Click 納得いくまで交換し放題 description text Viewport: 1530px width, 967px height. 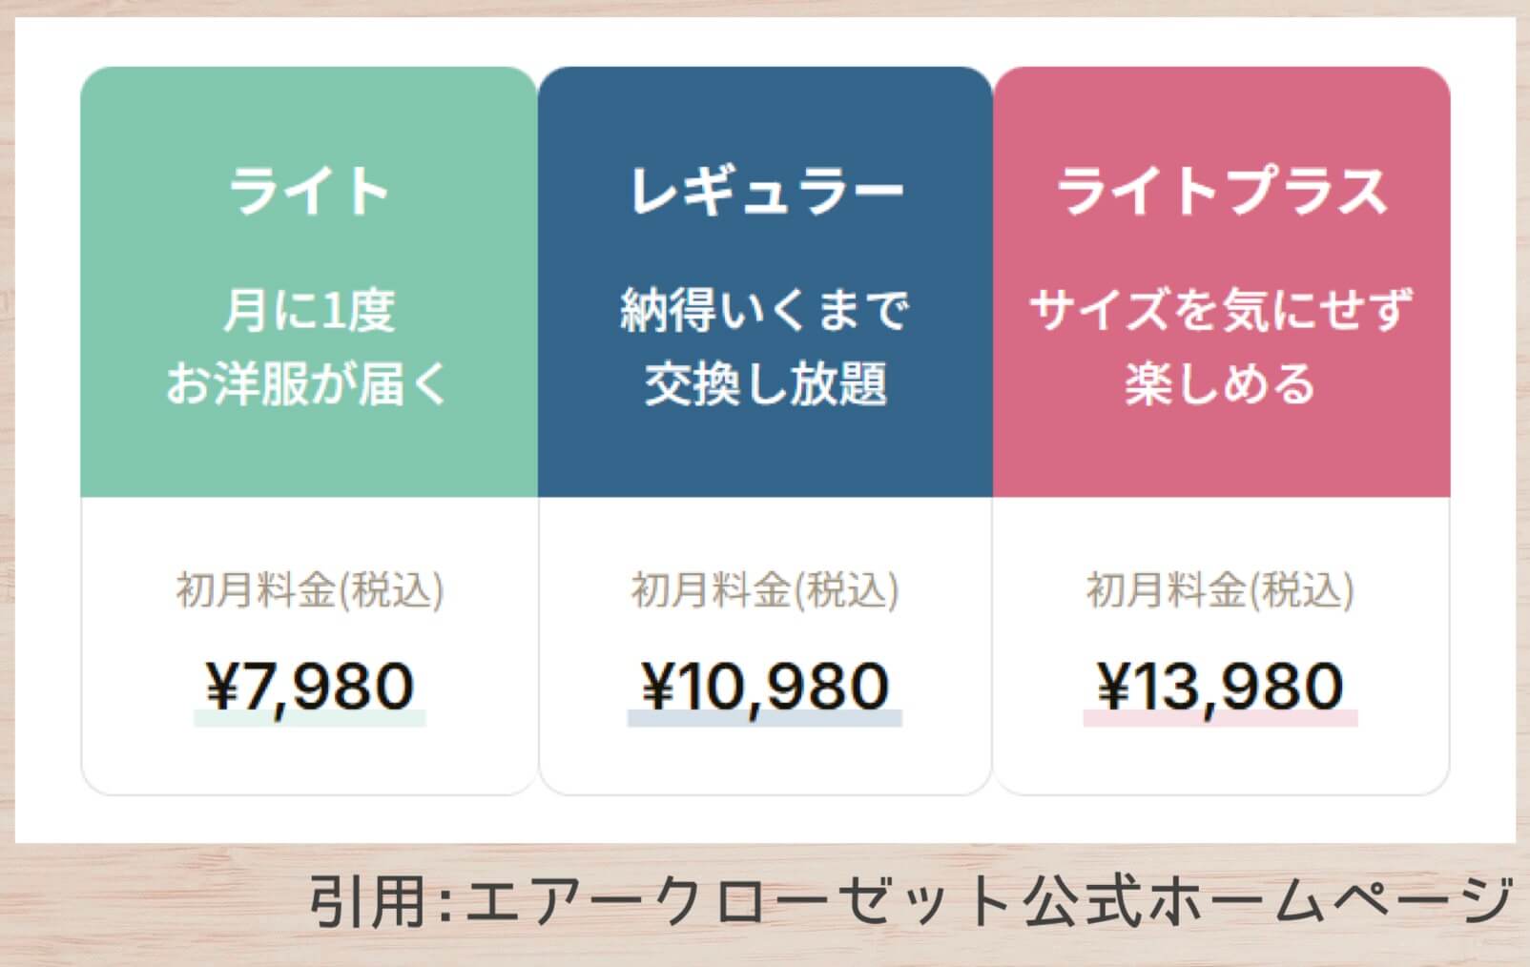coord(763,343)
